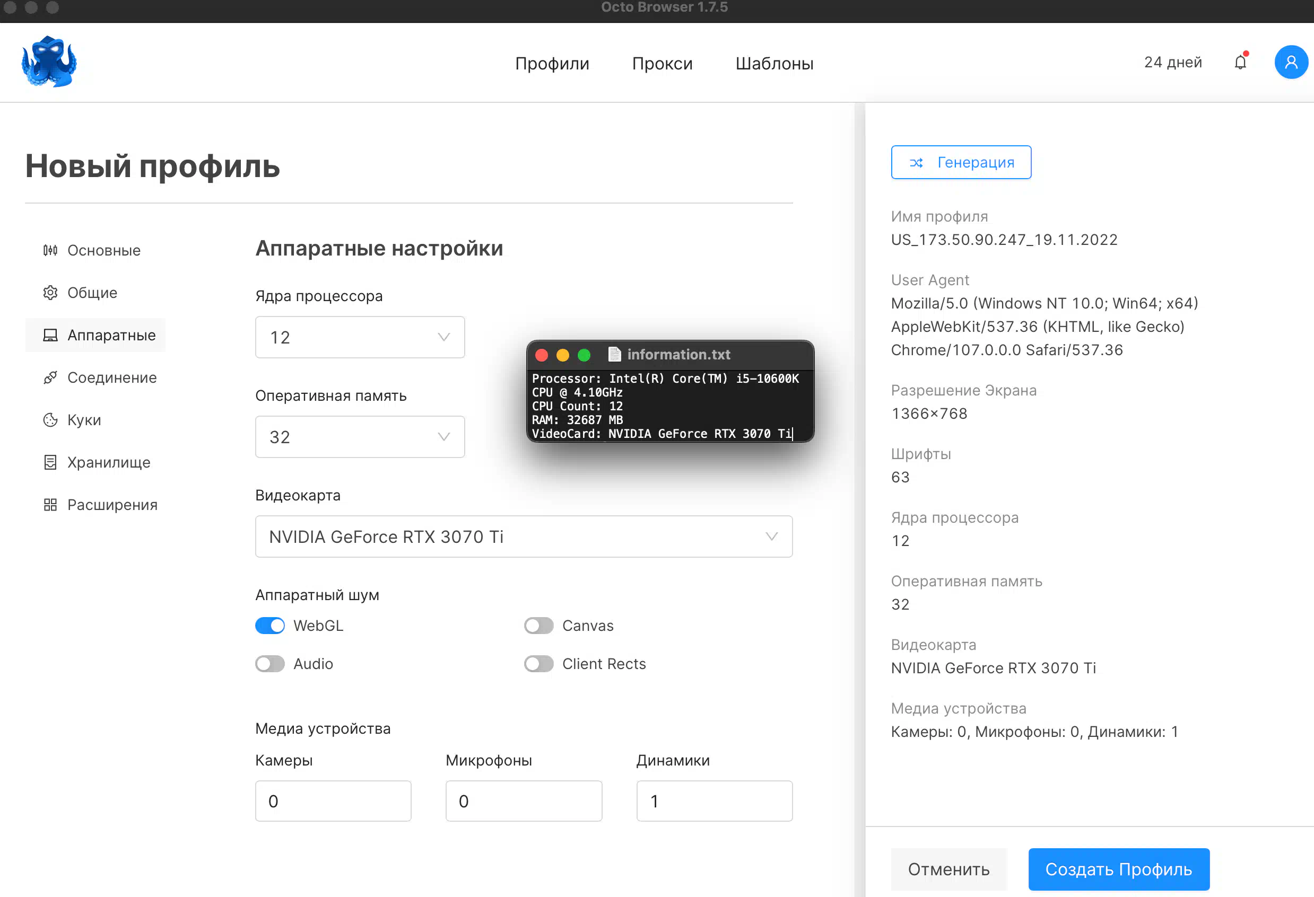Screen dimensions: 1314x897
Task: Click the Шрифты value 63
Action: [x=900, y=477]
